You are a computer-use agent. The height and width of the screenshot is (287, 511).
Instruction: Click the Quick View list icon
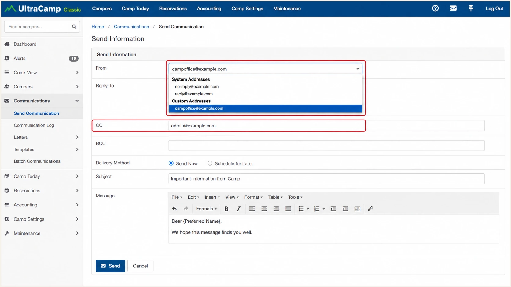pos(7,73)
